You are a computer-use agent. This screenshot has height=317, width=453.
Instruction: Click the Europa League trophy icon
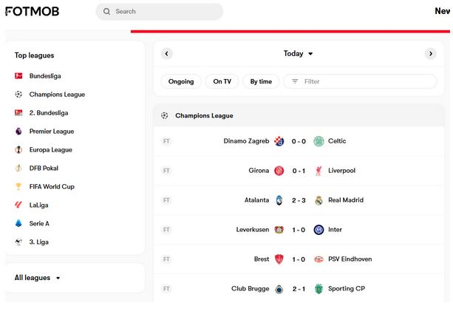point(18,150)
